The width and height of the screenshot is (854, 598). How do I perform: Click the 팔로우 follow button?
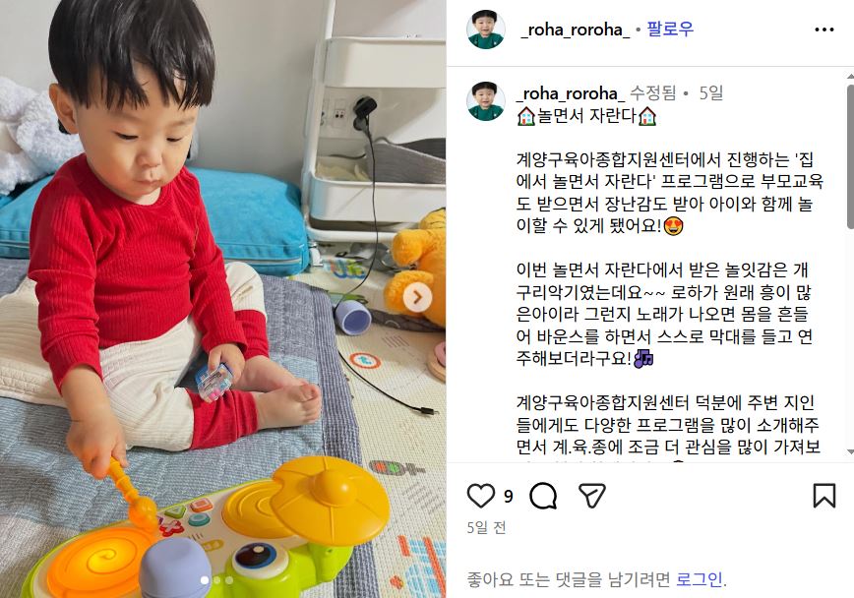(x=670, y=29)
